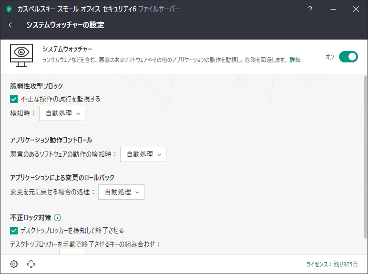Go back using the arrow icon
Viewport: 368px width, 274px height.
(x=12, y=25)
